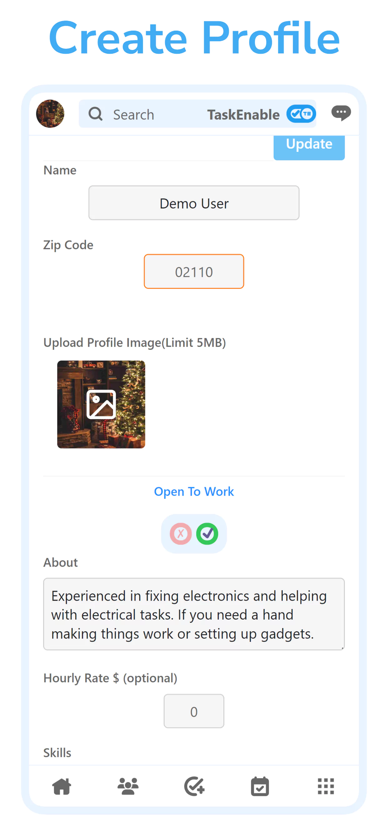Toggle the TaskEnable switch

(301, 114)
